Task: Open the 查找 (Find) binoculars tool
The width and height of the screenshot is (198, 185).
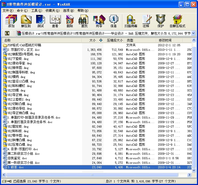Action: coord(84,21)
